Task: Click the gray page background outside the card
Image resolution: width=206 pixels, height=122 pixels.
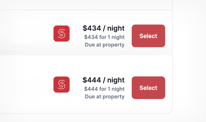Action: [x=189, y=60]
